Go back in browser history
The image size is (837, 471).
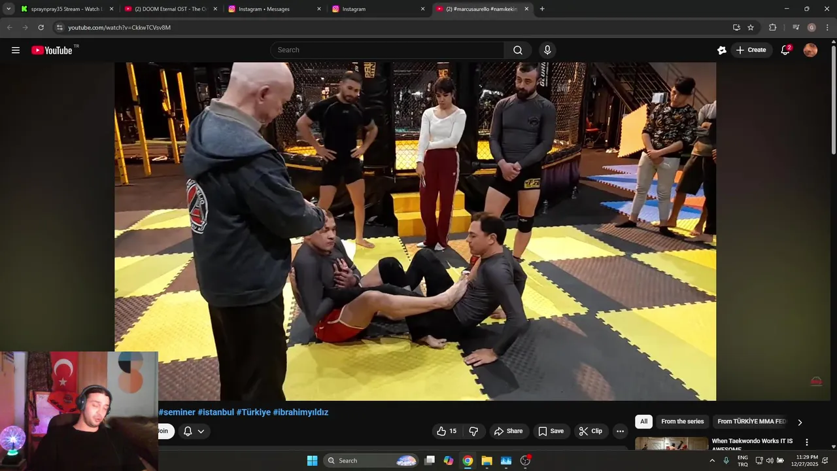tap(9, 27)
